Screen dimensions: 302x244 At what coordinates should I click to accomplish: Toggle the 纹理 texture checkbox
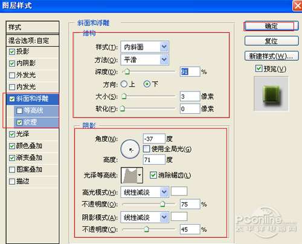pos(19,122)
